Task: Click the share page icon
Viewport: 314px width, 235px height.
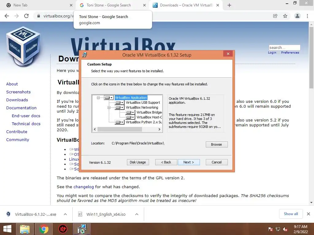Action: [275, 16]
